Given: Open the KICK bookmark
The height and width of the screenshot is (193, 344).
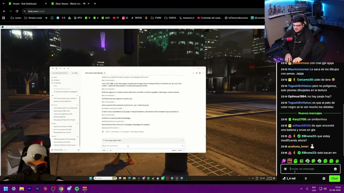Looking at the screenshot, I should pos(105,18).
